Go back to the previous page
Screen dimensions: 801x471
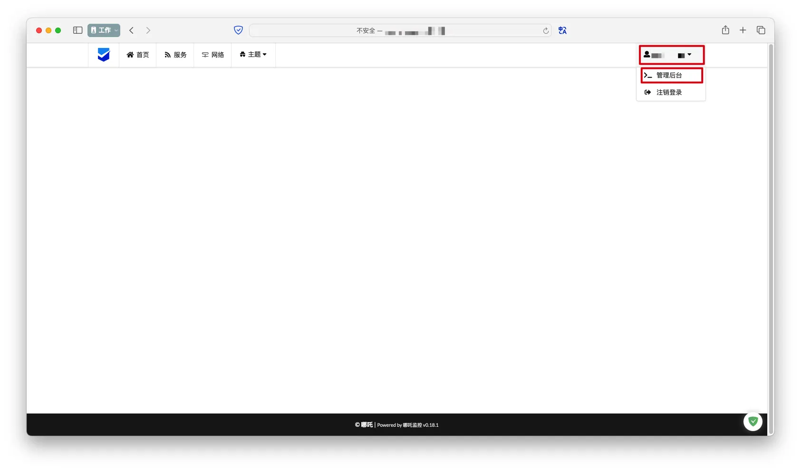point(132,30)
